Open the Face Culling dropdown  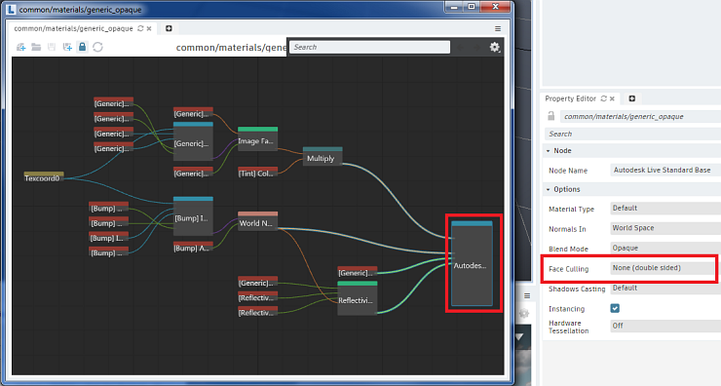coord(663,268)
